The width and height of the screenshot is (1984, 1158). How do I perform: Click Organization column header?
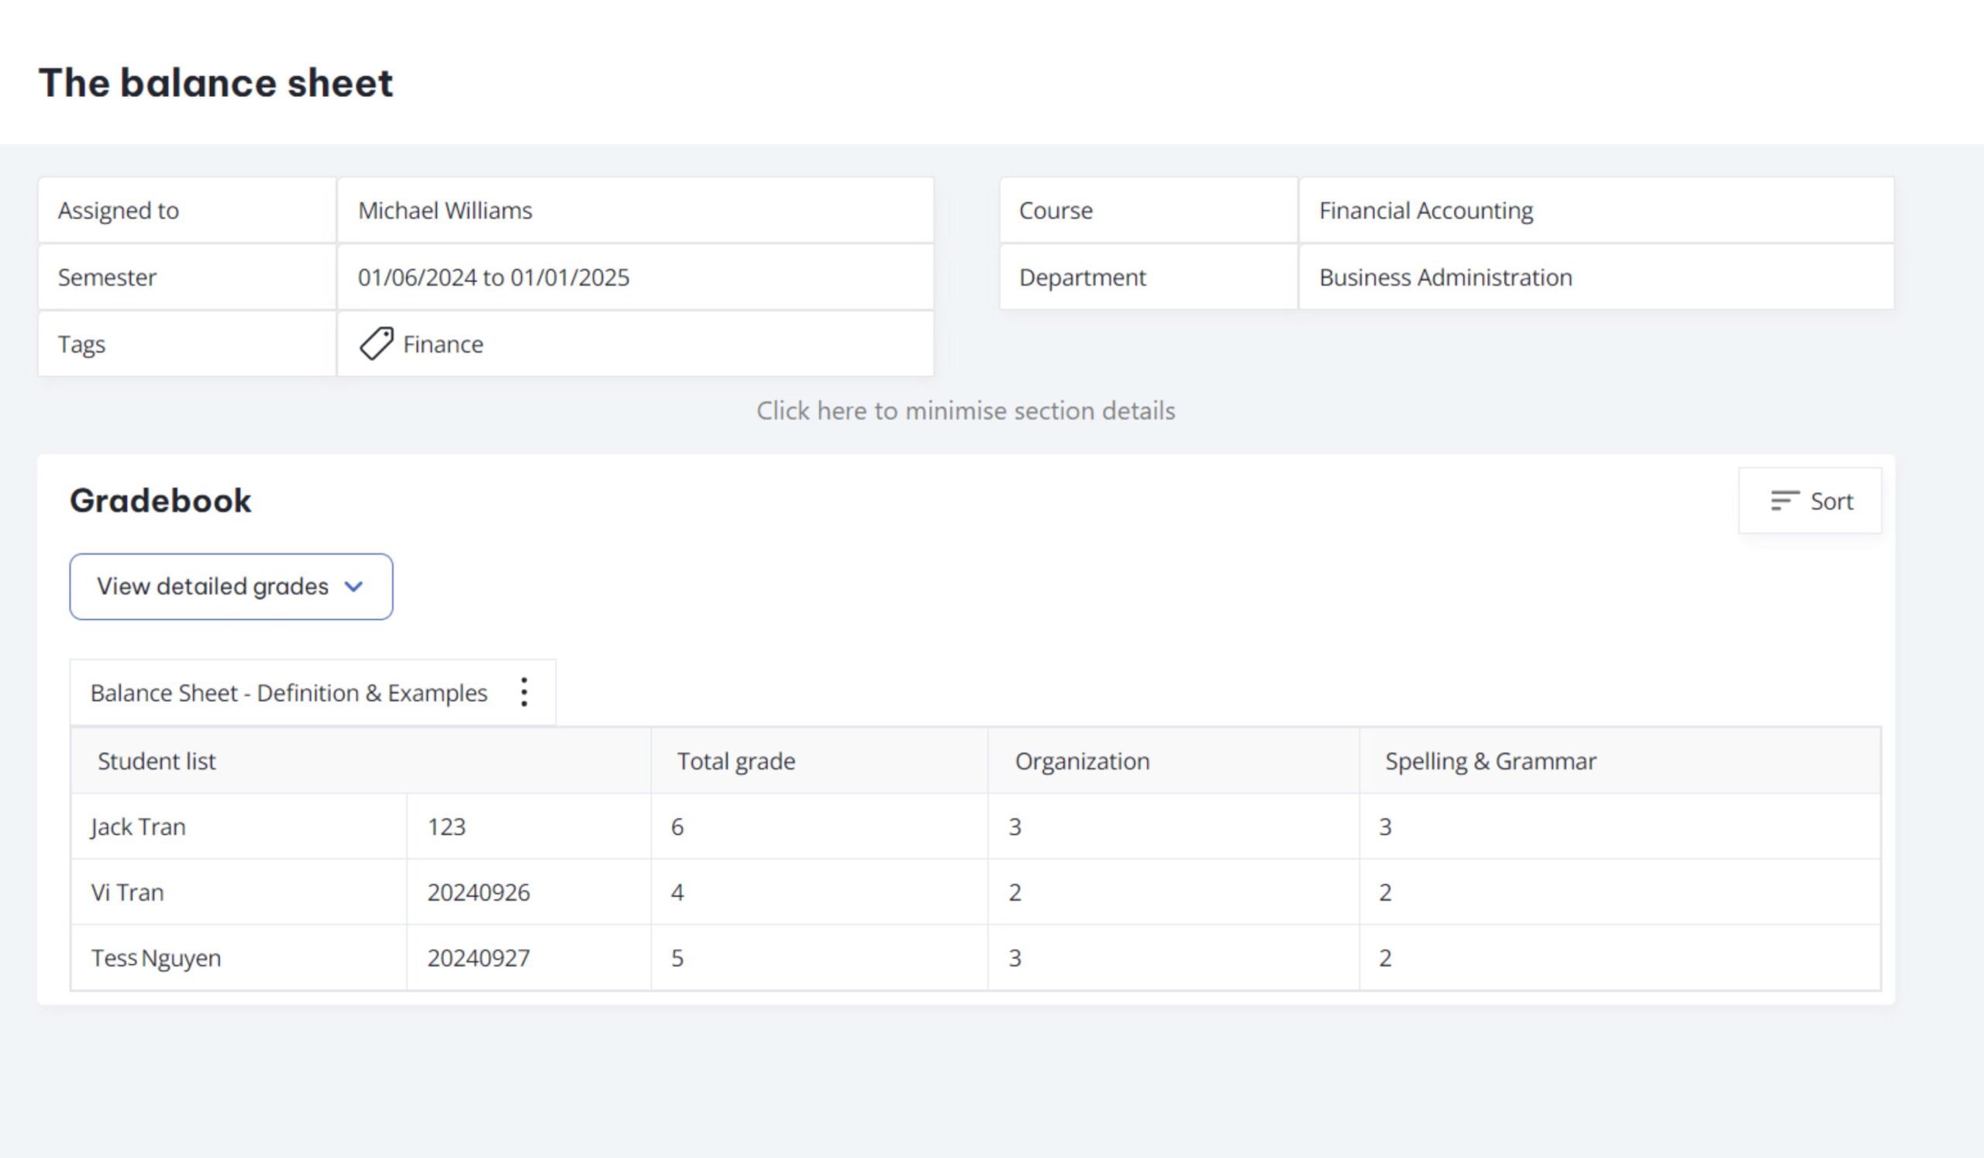point(1082,761)
